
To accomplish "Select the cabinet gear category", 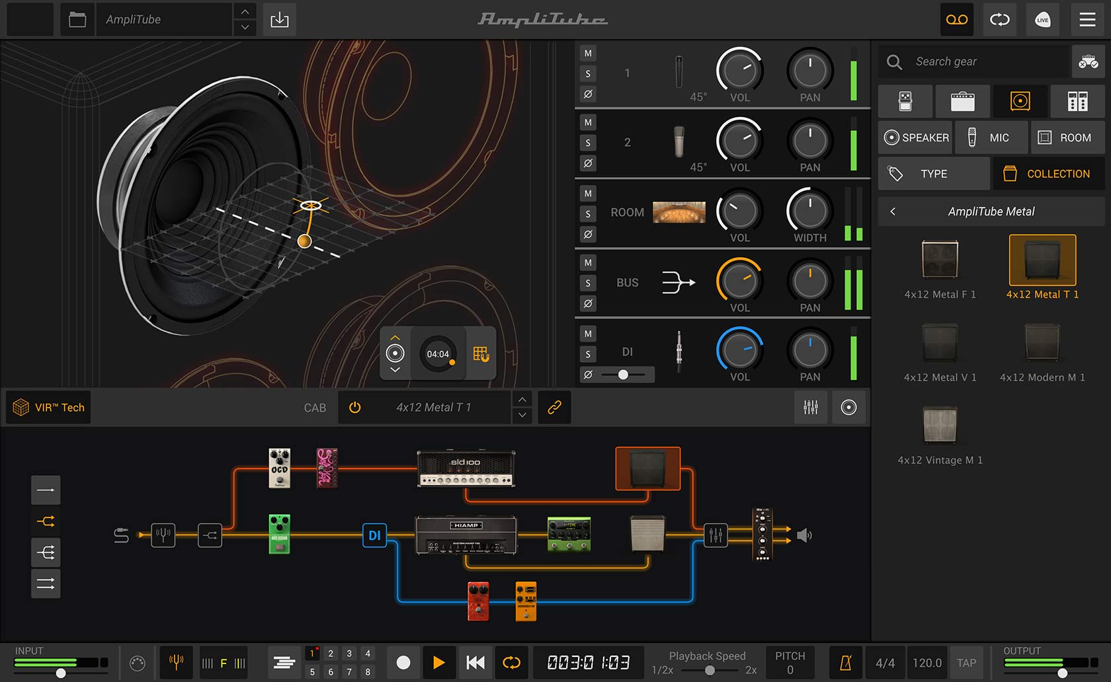I will 1020,101.
